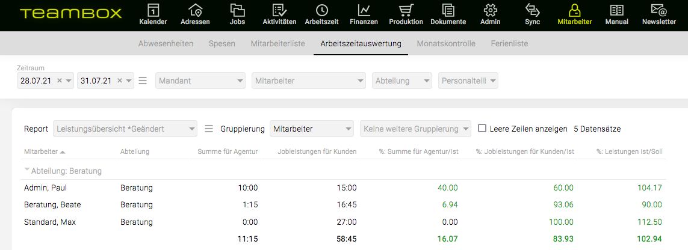Open the Kalender module icon
The height and width of the screenshot is (250, 688).
[x=153, y=10]
